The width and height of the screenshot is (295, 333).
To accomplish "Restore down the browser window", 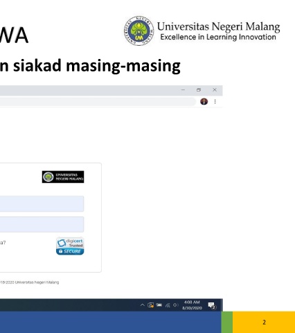I will (x=199, y=90).
